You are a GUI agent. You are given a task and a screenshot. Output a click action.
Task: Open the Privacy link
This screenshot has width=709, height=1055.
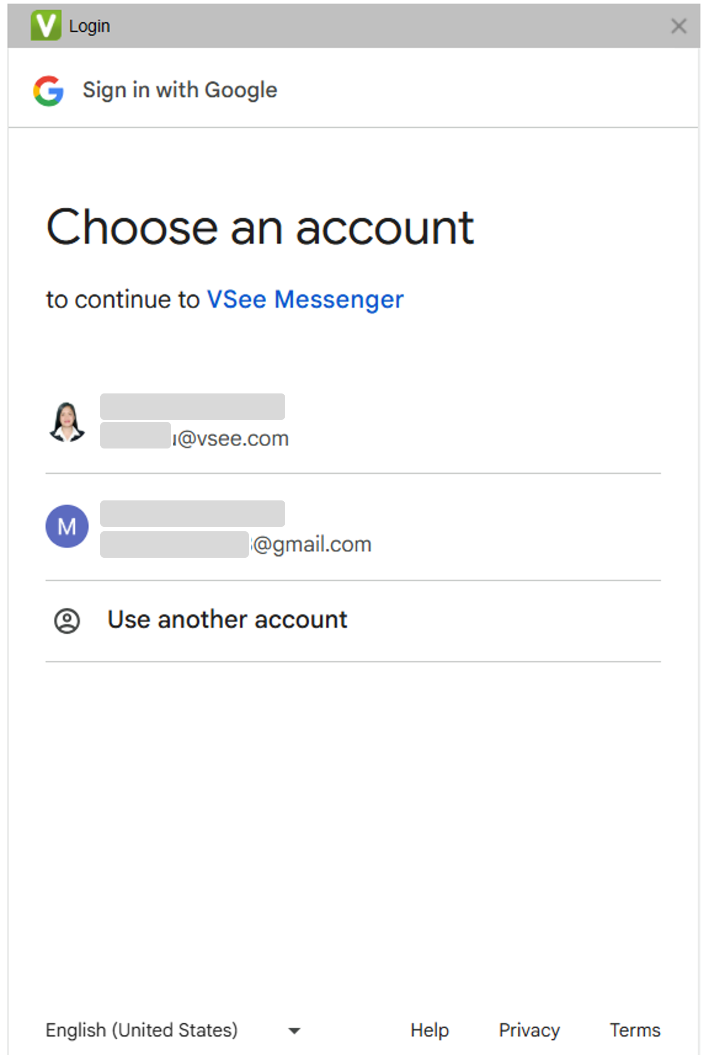click(x=529, y=1029)
